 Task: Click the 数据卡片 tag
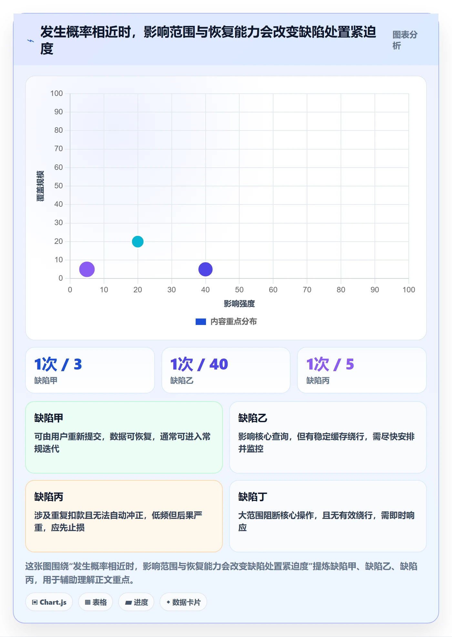coord(183,602)
